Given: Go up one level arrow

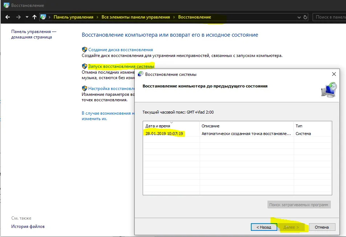Looking at the screenshot, I should [x=34, y=17].
